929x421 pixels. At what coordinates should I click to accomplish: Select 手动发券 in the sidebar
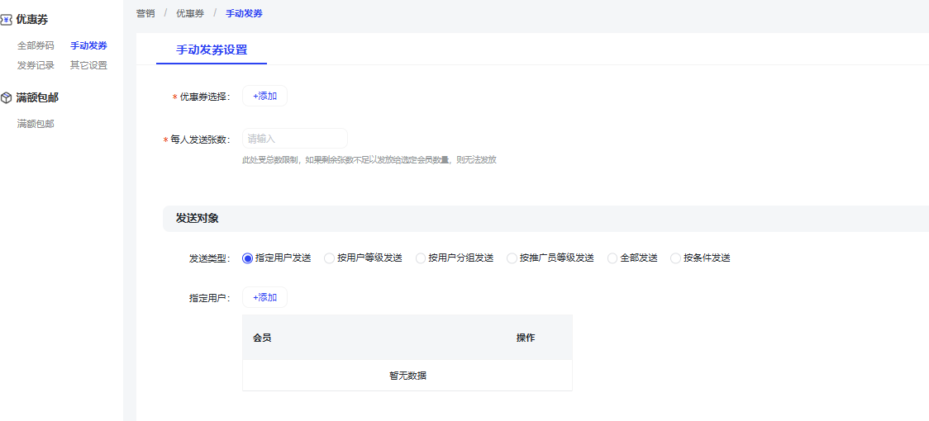(88, 46)
